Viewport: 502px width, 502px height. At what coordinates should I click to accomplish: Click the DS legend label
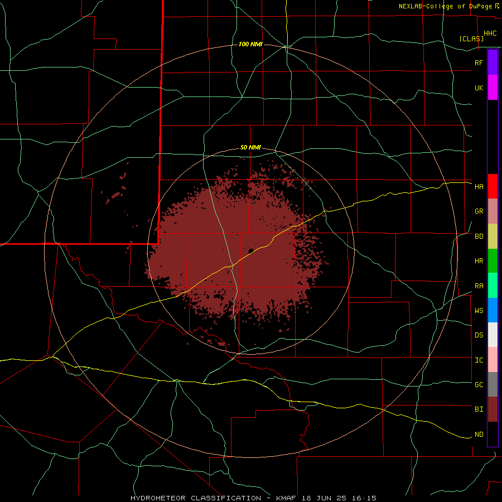pos(479,335)
